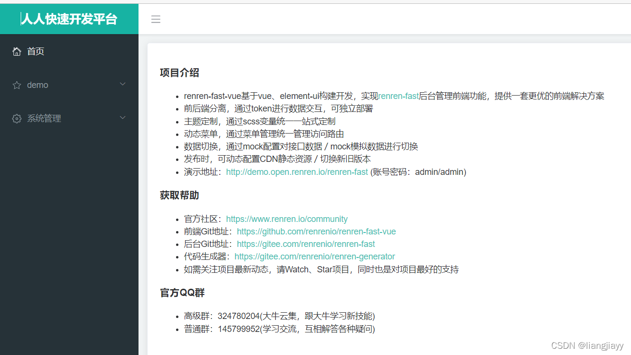Screen dimensions: 631x355
Task: Click the hamburger icon to collapse sidebar
Action: (155, 19)
